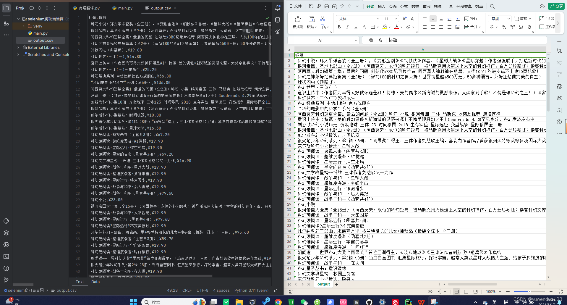Click the WPS undo icon
The height and width of the screenshot is (305, 567).
click(342, 6)
